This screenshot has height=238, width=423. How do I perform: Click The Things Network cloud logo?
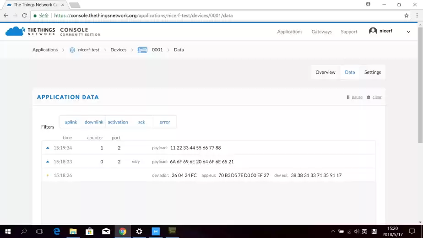click(x=15, y=31)
